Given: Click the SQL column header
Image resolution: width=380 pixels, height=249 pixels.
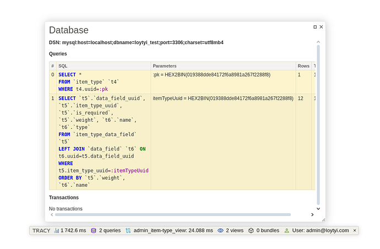Looking at the screenshot, I should pos(104,66).
